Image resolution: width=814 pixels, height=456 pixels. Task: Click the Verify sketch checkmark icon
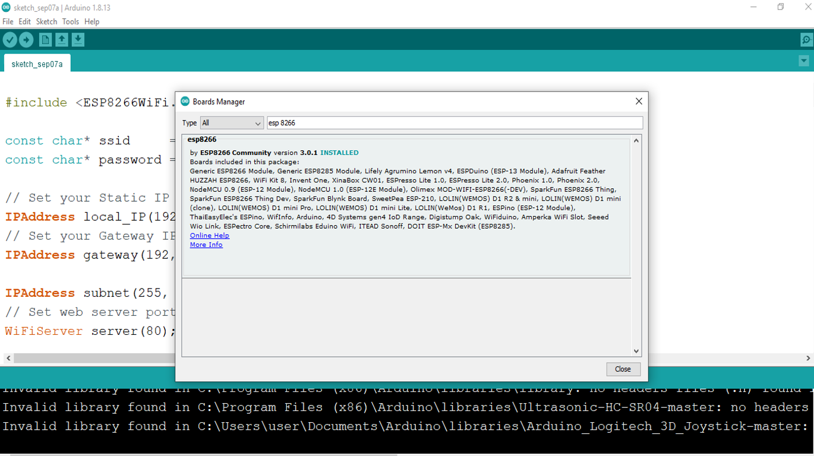pos(10,40)
